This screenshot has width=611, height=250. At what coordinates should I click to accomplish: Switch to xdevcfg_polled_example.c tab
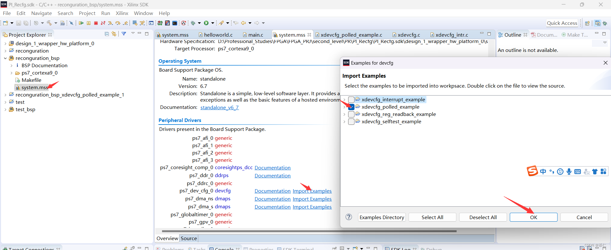[349, 35]
